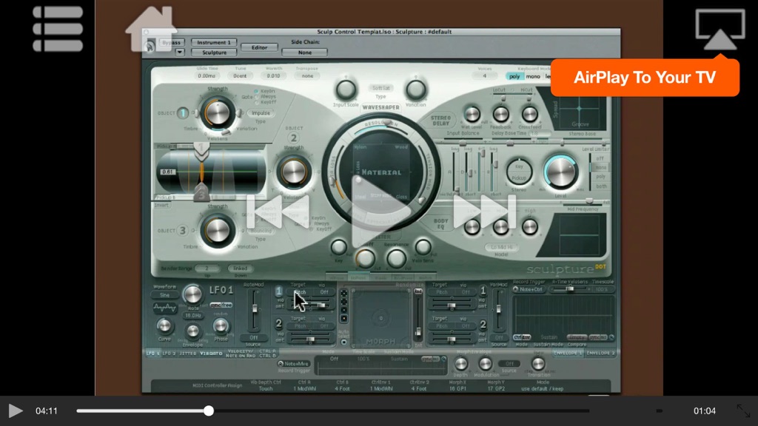758x426 pixels.
Task: Click the delay Feedback knob
Action: point(501,115)
